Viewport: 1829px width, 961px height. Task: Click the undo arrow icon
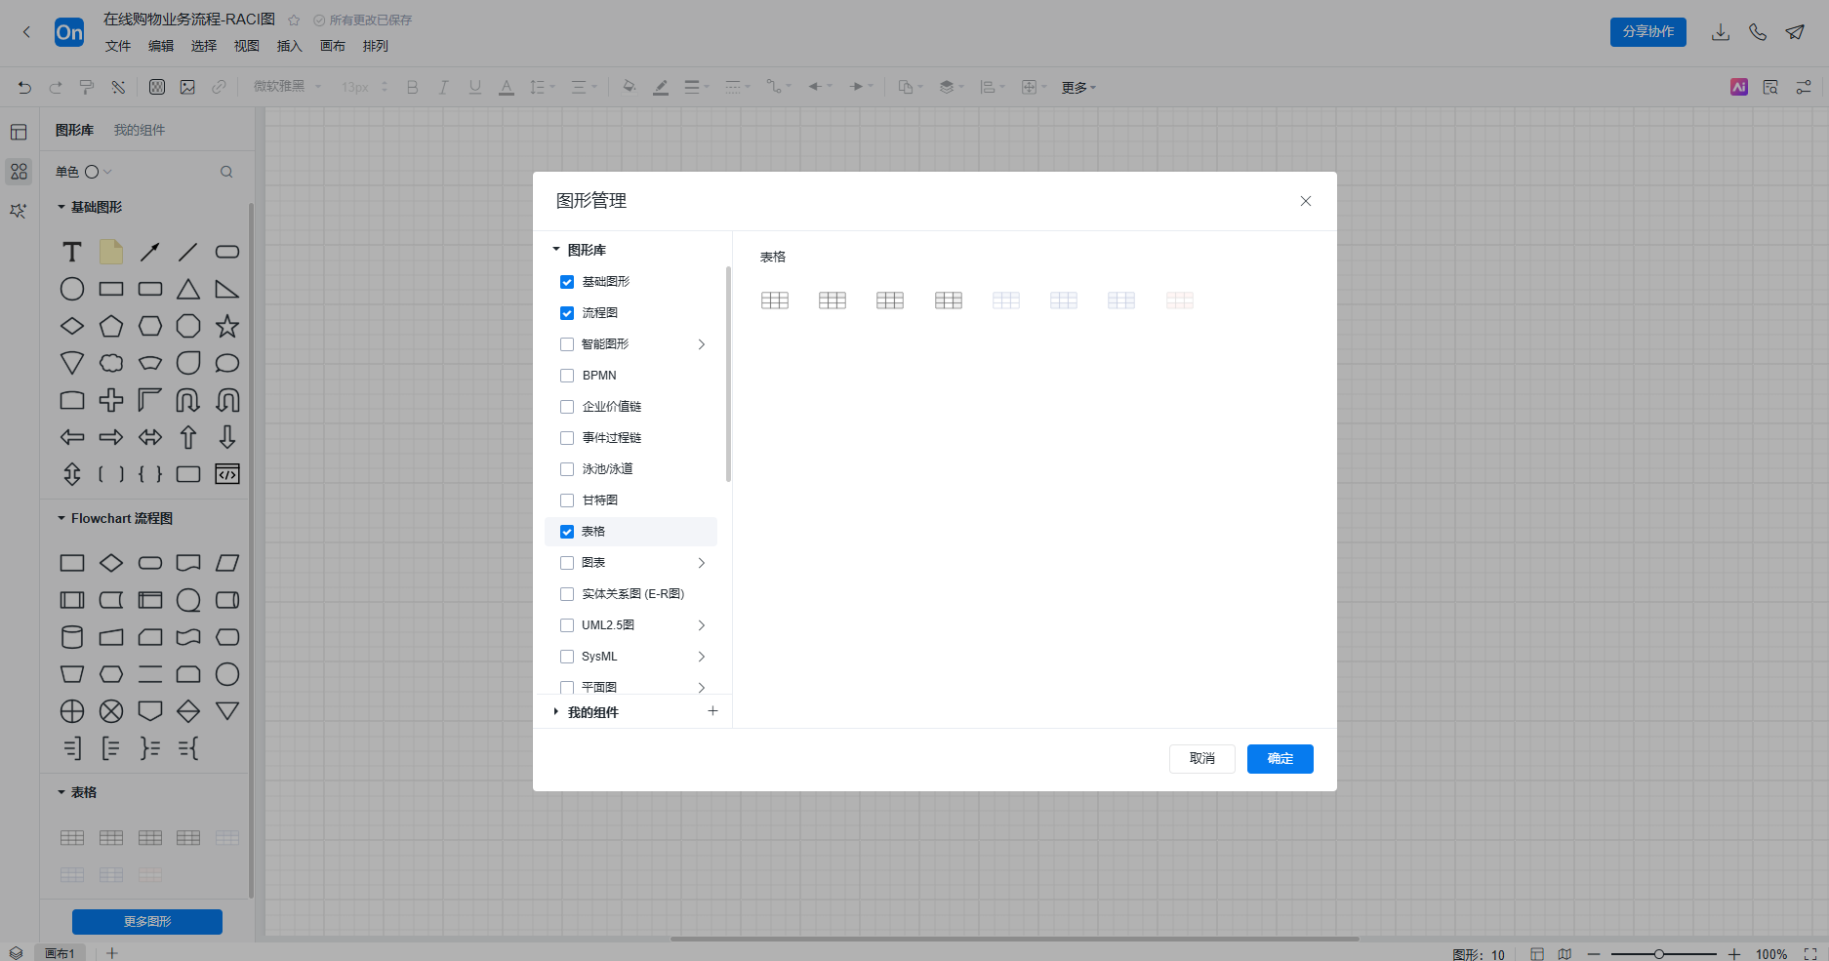pyautogui.click(x=24, y=87)
